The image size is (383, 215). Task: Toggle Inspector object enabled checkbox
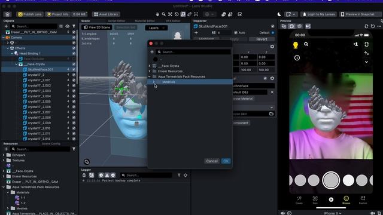[x=273, y=26]
